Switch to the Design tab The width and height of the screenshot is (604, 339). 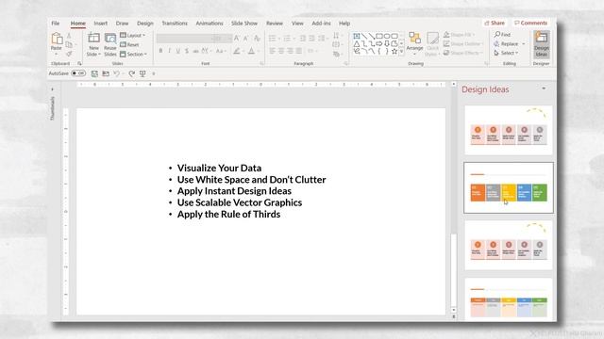(x=145, y=24)
